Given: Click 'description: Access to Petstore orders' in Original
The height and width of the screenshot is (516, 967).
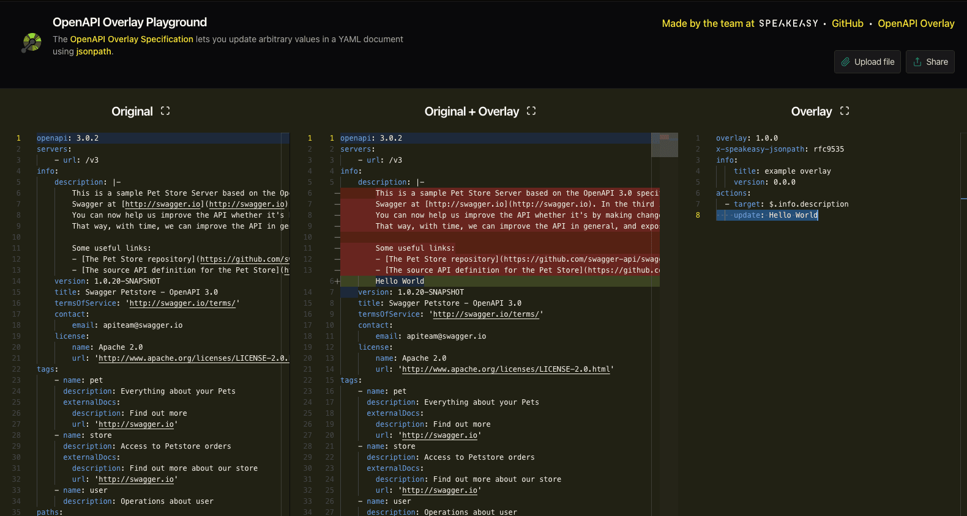Looking at the screenshot, I should (147, 446).
